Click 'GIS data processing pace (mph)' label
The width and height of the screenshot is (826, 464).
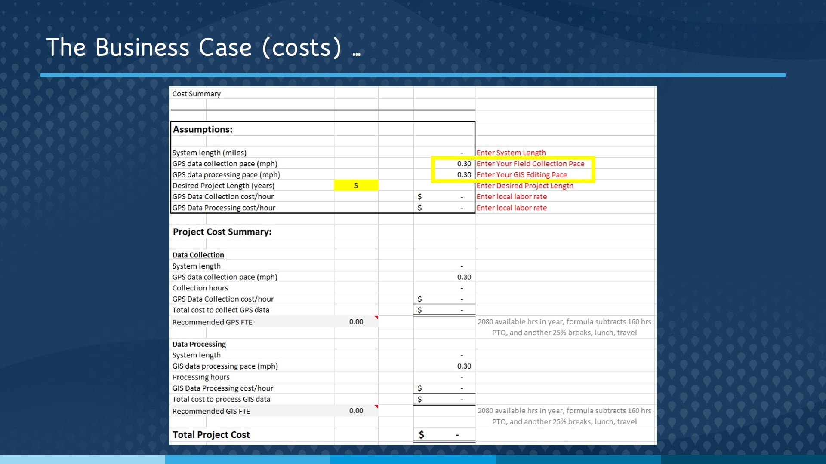(x=225, y=366)
